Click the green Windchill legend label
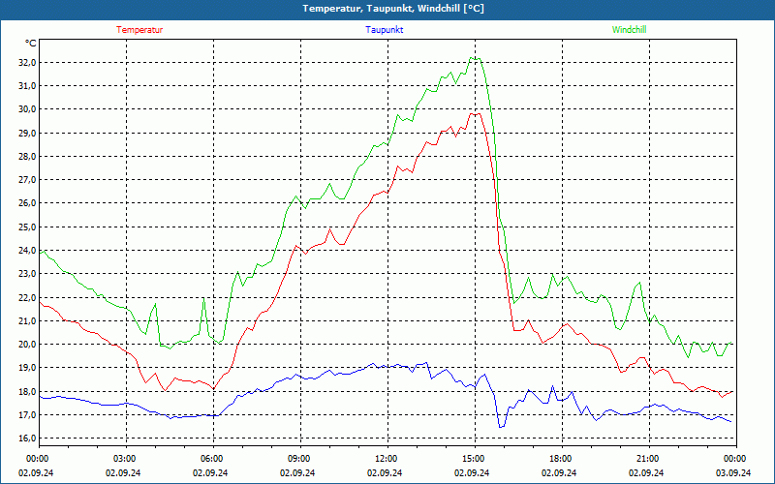 pyautogui.click(x=629, y=30)
